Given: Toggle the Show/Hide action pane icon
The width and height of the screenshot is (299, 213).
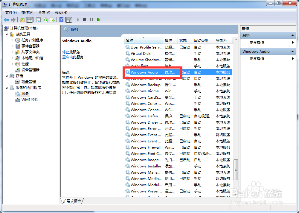Looking at the screenshot, I should click(69, 20).
